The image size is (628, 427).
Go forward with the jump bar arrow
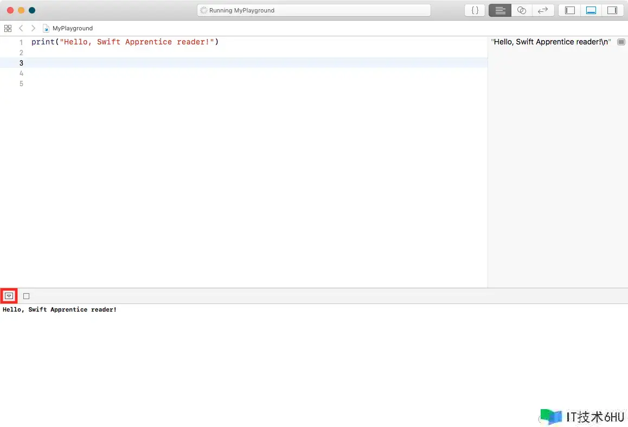coord(33,28)
